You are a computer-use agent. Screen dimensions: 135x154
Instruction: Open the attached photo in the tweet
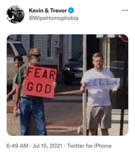point(67,85)
